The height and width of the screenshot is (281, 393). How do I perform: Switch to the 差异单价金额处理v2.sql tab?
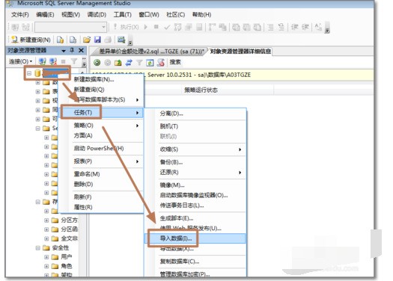(151, 52)
